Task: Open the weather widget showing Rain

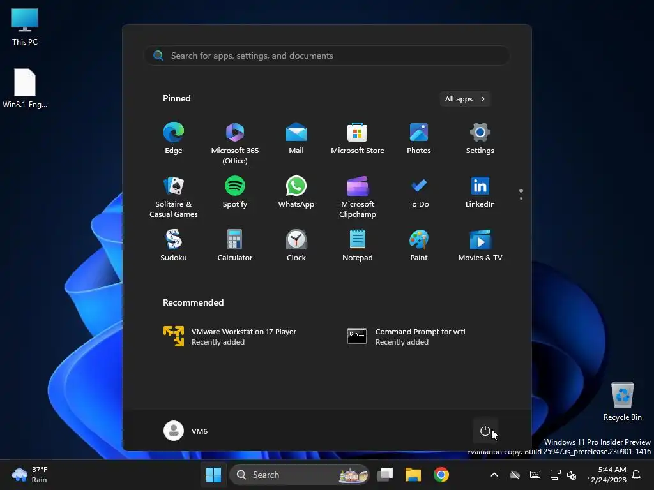Action: pos(30,475)
